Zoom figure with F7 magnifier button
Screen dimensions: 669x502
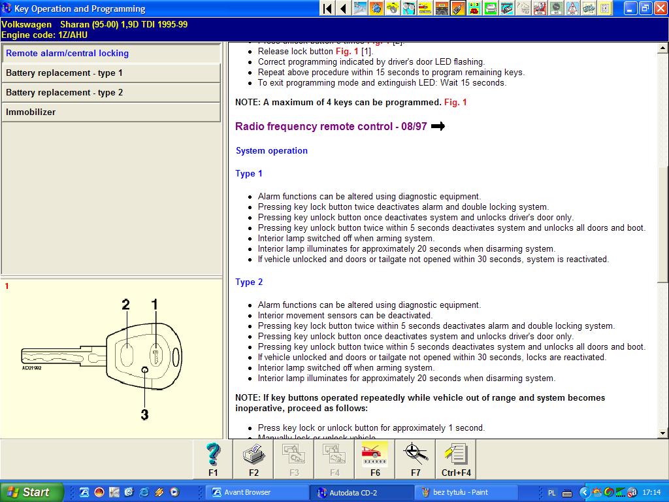click(416, 459)
